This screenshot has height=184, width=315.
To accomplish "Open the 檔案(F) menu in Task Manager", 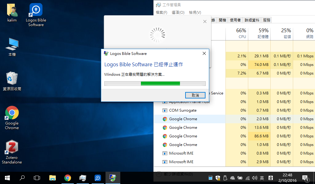I will point(161,12).
